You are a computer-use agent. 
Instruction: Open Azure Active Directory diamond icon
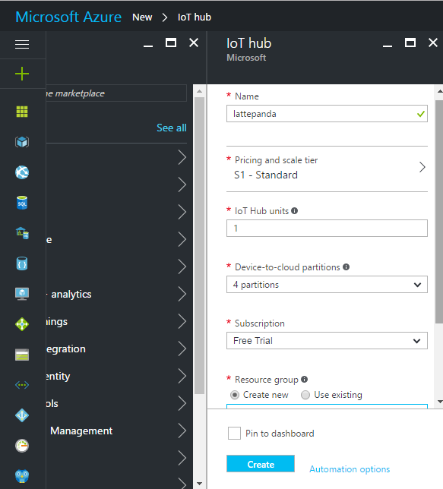coord(22,415)
